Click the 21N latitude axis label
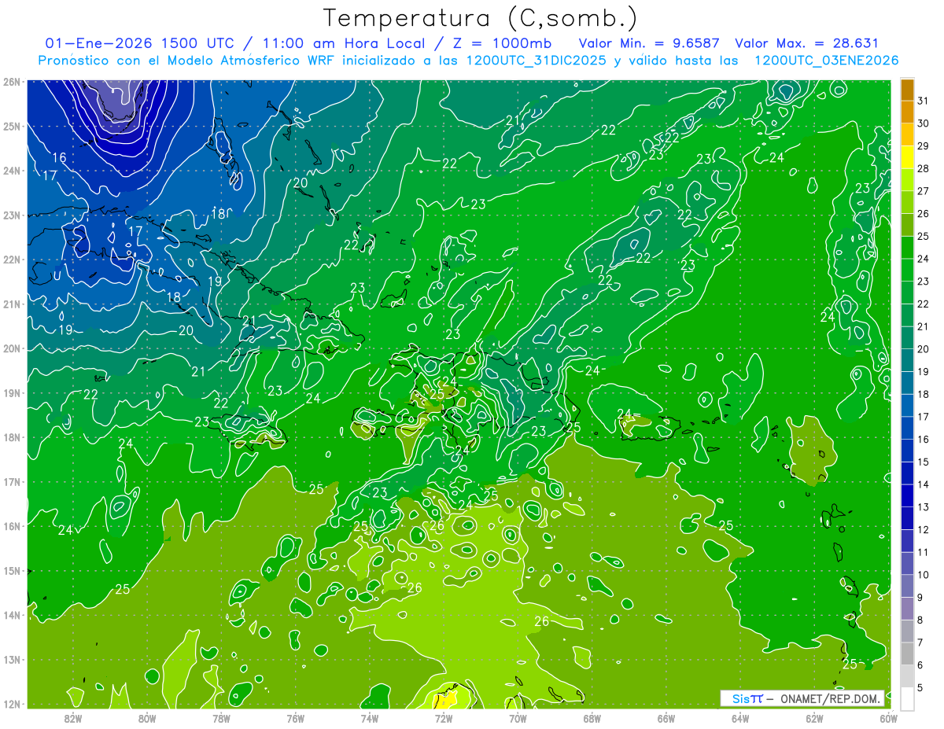Image resolution: width=944 pixels, height=729 pixels. (x=11, y=304)
